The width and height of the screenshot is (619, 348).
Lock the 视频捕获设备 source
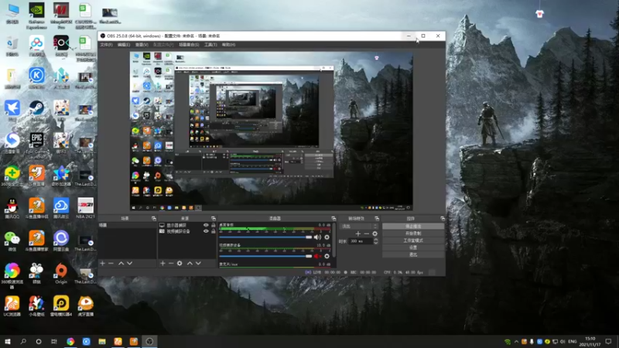click(214, 231)
